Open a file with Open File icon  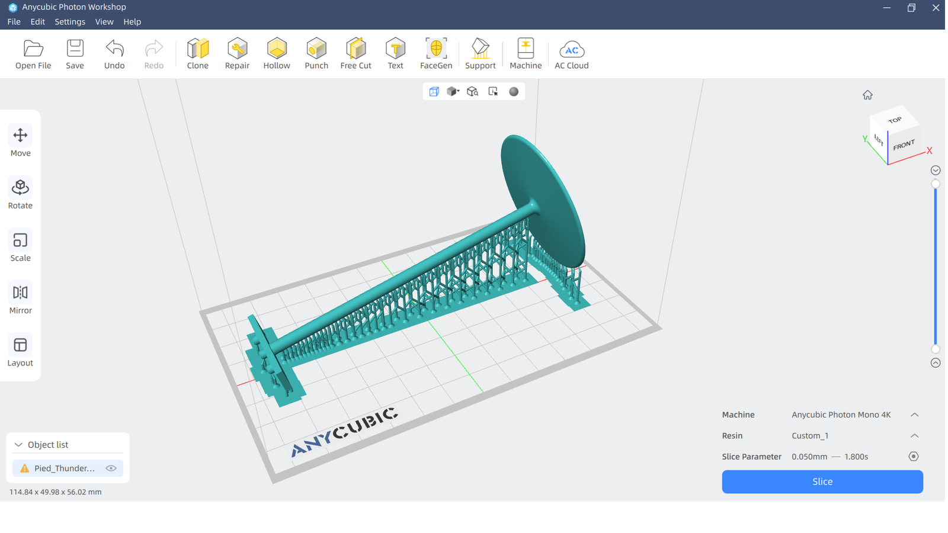click(33, 54)
